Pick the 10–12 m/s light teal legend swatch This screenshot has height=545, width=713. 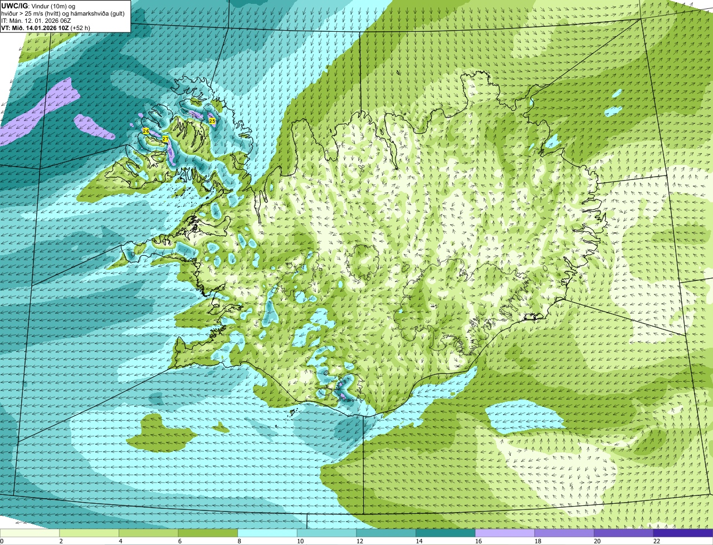coord(326,533)
